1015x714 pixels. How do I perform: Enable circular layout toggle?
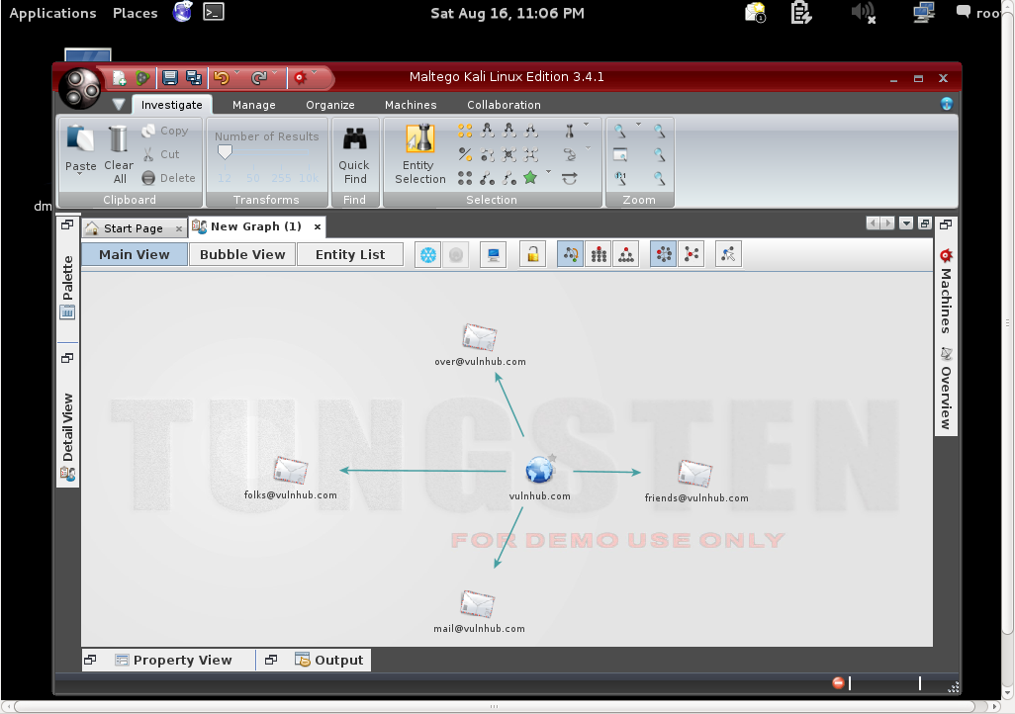pos(664,255)
